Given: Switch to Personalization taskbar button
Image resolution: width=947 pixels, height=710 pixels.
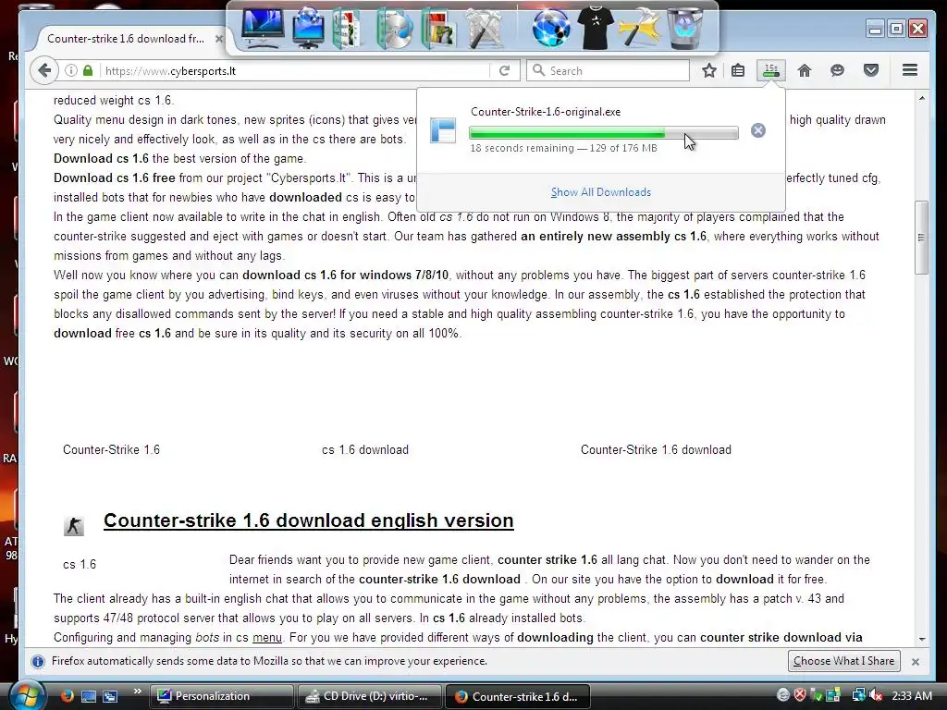Looking at the screenshot, I should tap(221, 696).
